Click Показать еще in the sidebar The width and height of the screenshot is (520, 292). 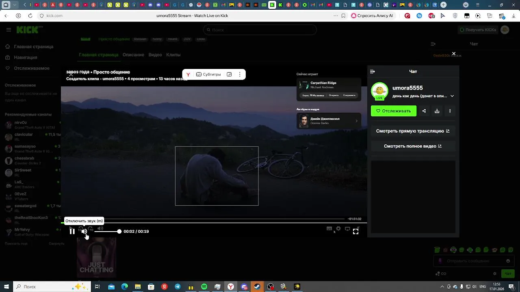(16, 244)
